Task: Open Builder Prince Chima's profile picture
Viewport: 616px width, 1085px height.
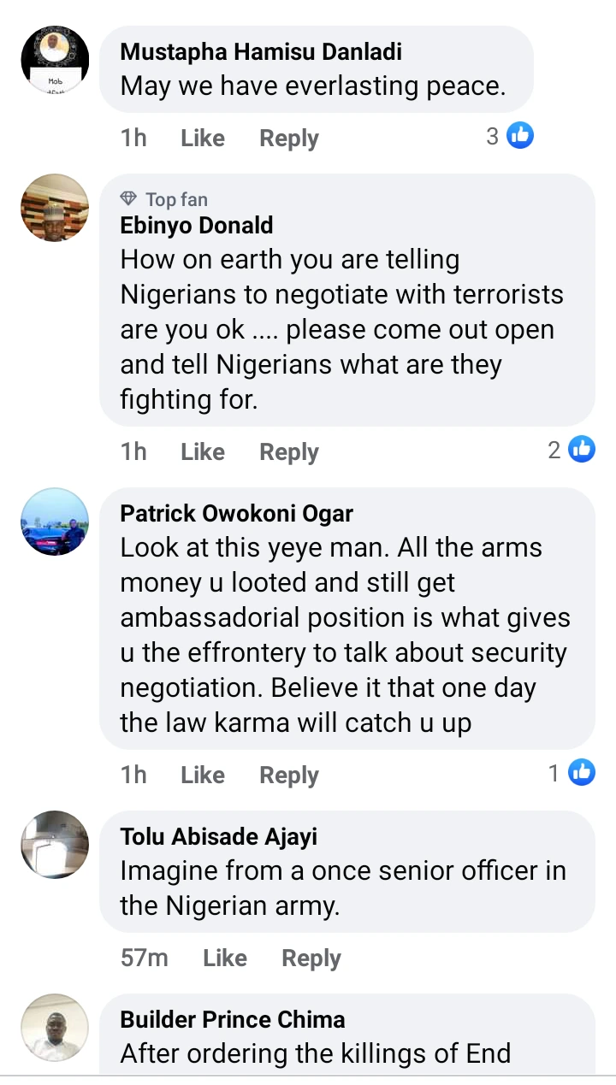Action: pos(55,1028)
